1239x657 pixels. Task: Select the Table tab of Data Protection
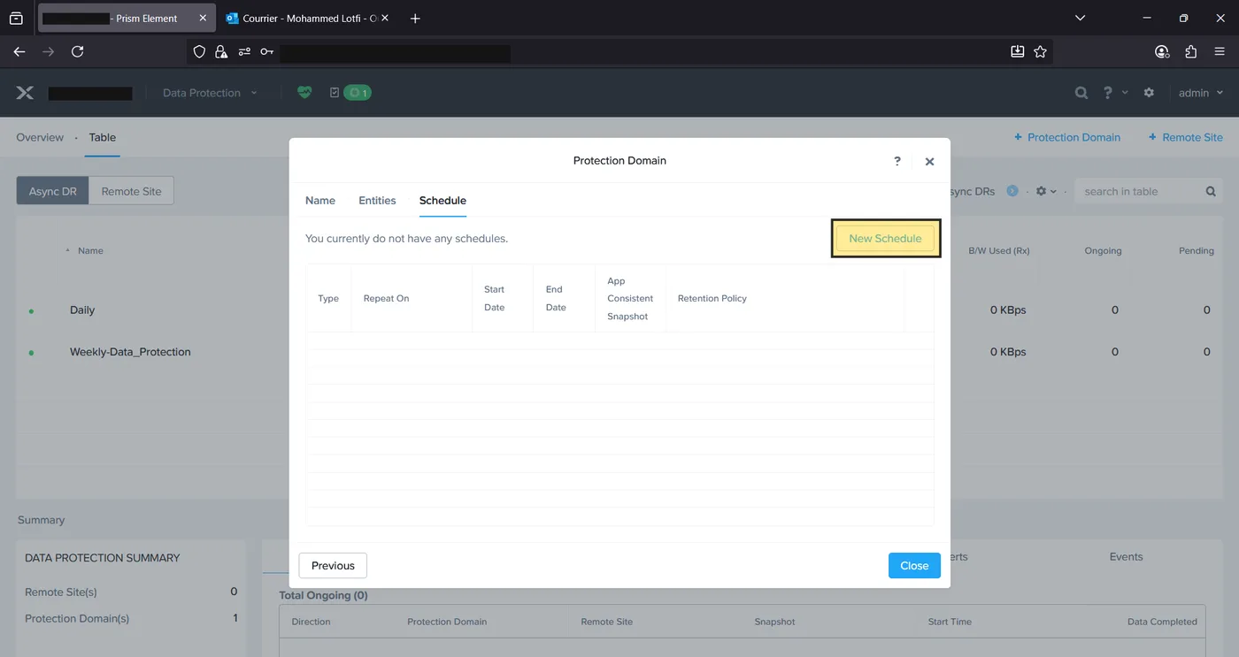coord(103,137)
